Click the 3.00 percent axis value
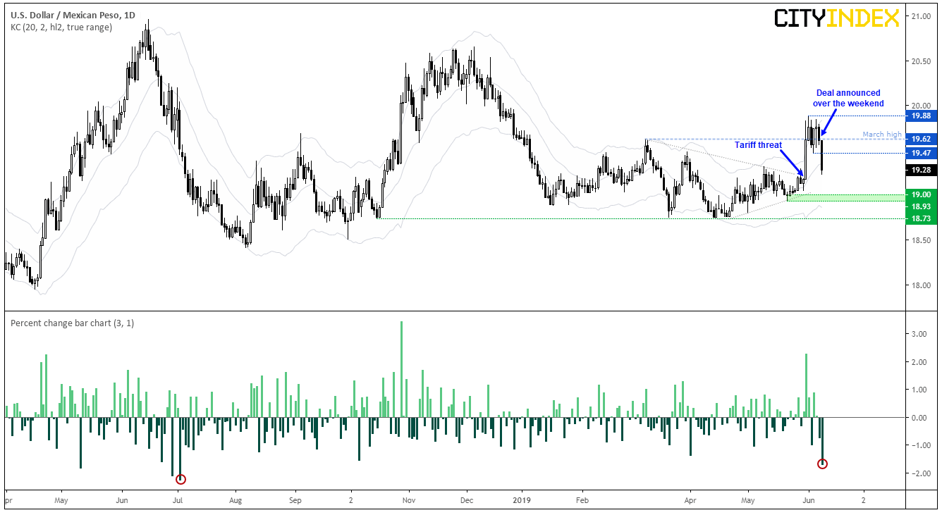The width and height of the screenshot is (942, 515). pyautogui.click(x=921, y=334)
